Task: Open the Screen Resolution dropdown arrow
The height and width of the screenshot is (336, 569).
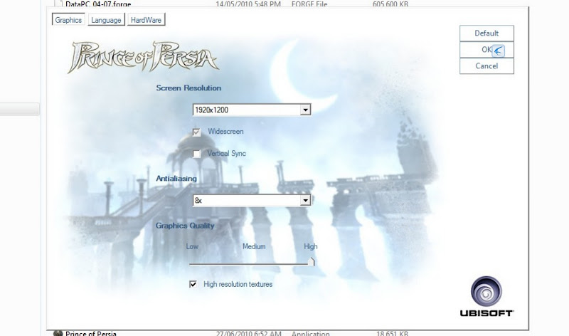Action: pyautogui.click(x=306, y=110)
